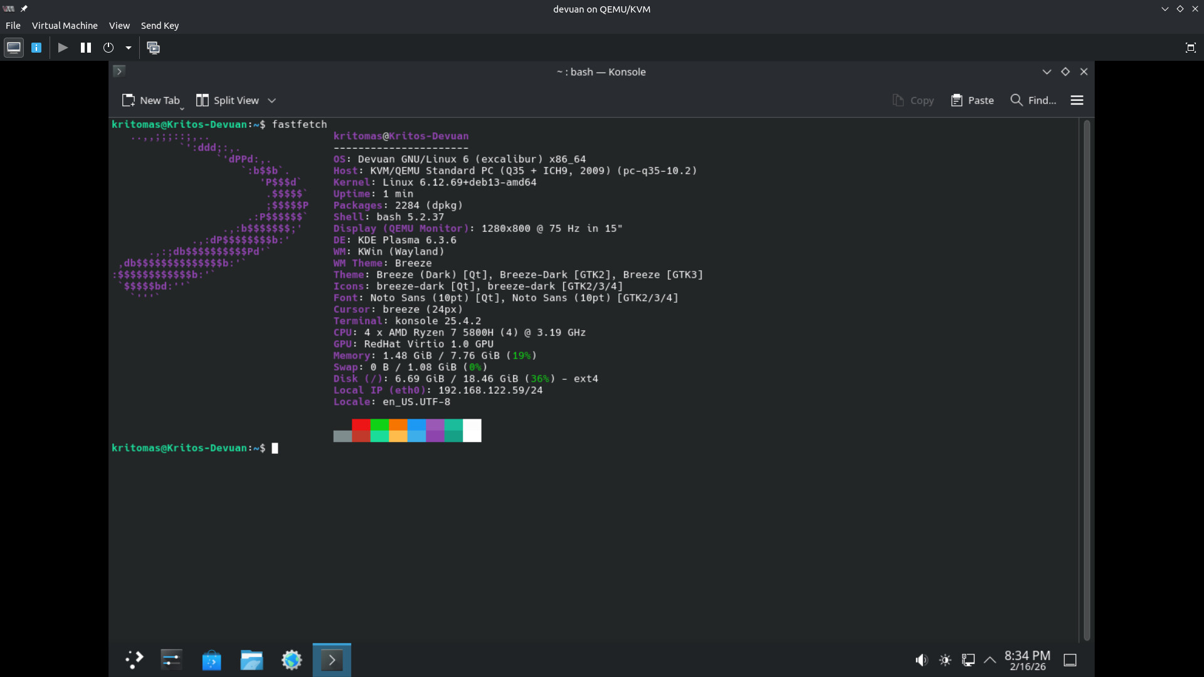Image resolution: width=1204 pixels, height=677 pixels.
Task: Expand the Split View dropdown arrow
Action: pyautogui.click(x=272, y=100)
